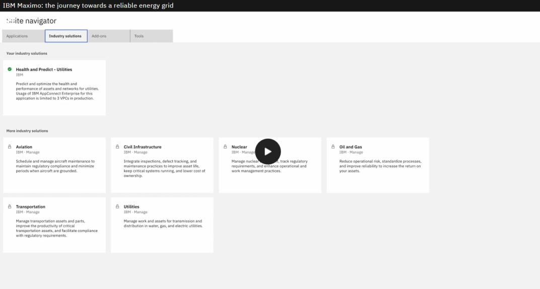Open the Civil Infrastructure solution title

tap(143, 147)
